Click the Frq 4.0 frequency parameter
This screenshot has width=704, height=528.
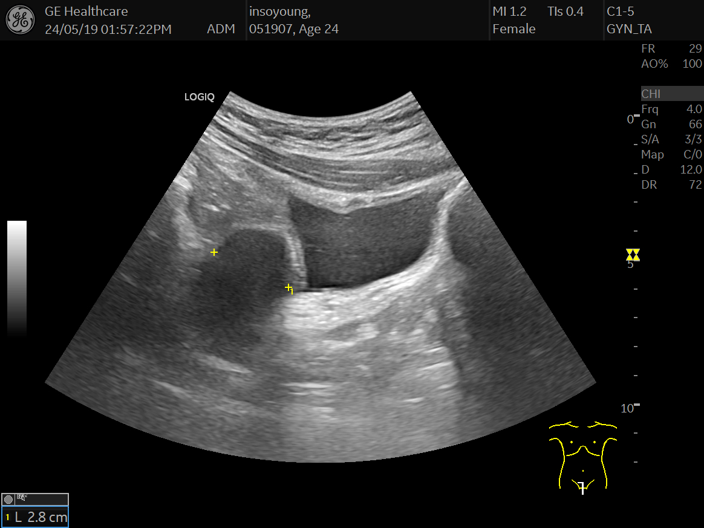(671, 109)
